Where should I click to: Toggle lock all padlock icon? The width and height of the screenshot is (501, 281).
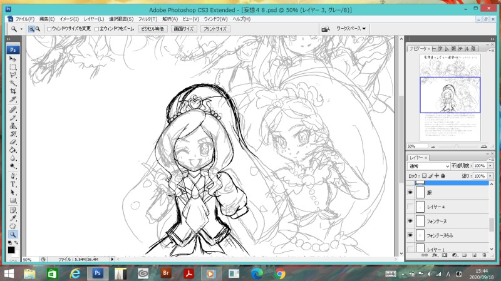point(443,176)
